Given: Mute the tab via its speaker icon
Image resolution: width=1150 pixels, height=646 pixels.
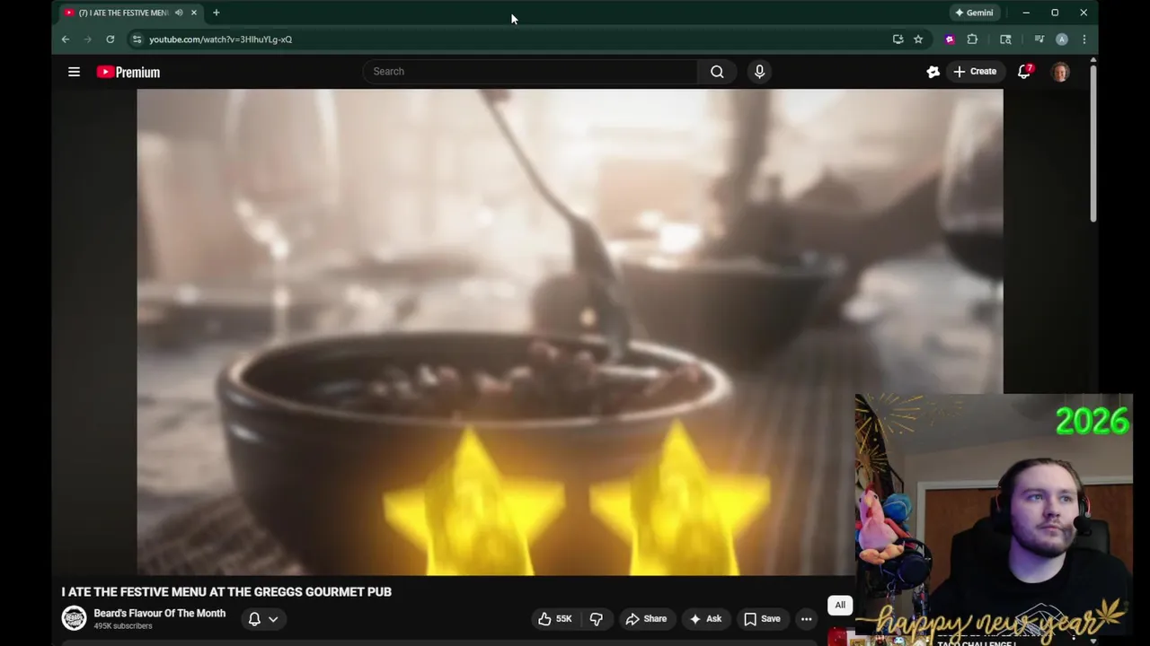Looking at the screenshot, I should 178,13.
